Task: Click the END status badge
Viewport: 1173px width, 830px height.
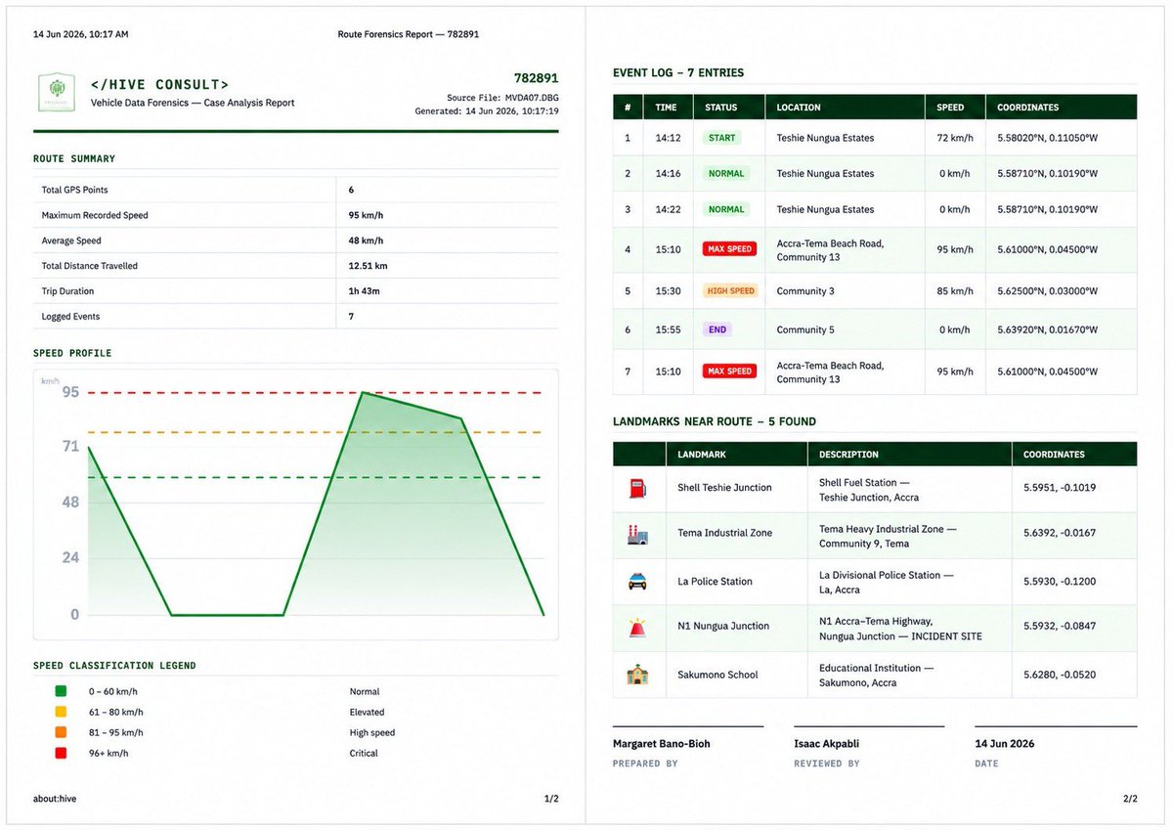Action: pos(717,329)
